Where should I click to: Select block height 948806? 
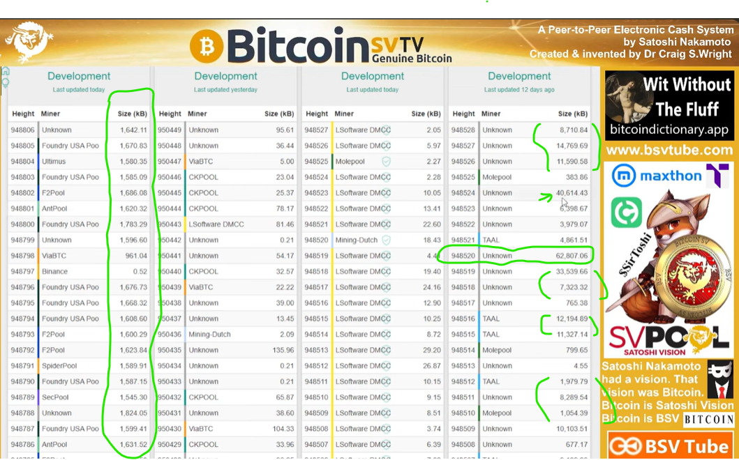(x=22, y=130)
